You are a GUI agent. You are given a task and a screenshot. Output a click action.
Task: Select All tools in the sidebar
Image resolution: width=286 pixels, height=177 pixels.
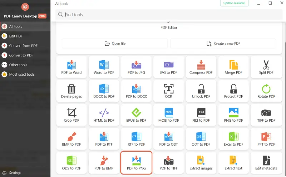coord(25,27)
